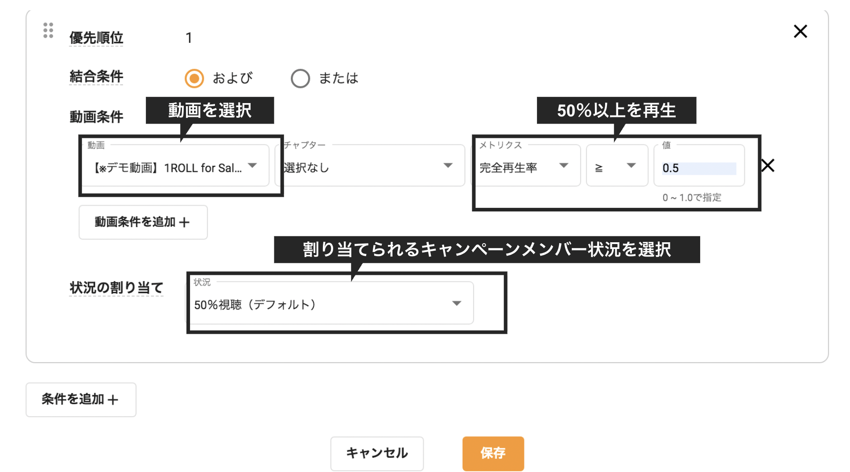Click the 優先順位 label link
850x472 pixels.
(x=95, y=38)
